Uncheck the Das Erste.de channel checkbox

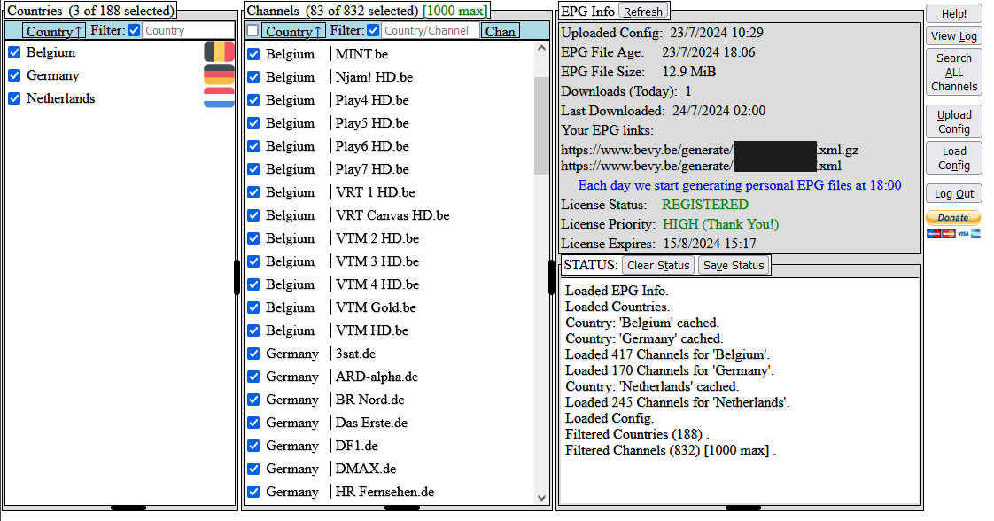coord(253,423)
